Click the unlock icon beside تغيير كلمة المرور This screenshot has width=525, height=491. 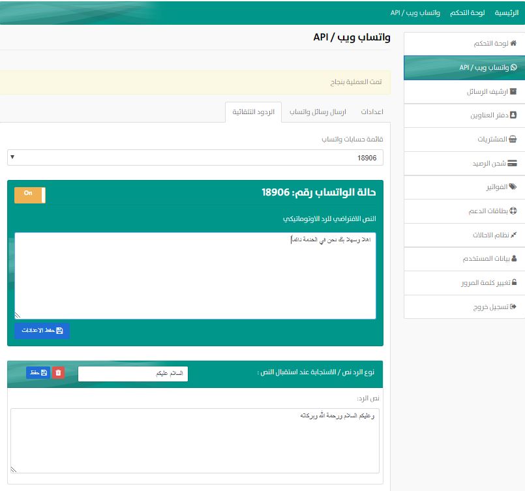(515, 282)
